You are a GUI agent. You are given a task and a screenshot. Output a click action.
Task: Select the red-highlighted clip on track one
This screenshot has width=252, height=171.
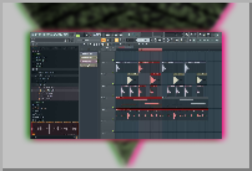point(149,68)
